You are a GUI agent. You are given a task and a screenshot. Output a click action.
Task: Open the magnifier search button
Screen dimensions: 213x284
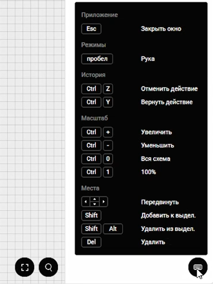[49, 267]
